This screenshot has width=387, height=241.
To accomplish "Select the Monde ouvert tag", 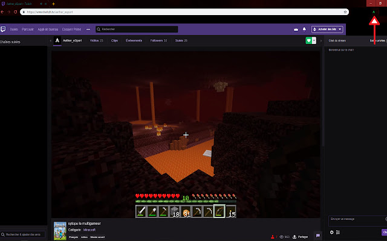I will 97,237.
